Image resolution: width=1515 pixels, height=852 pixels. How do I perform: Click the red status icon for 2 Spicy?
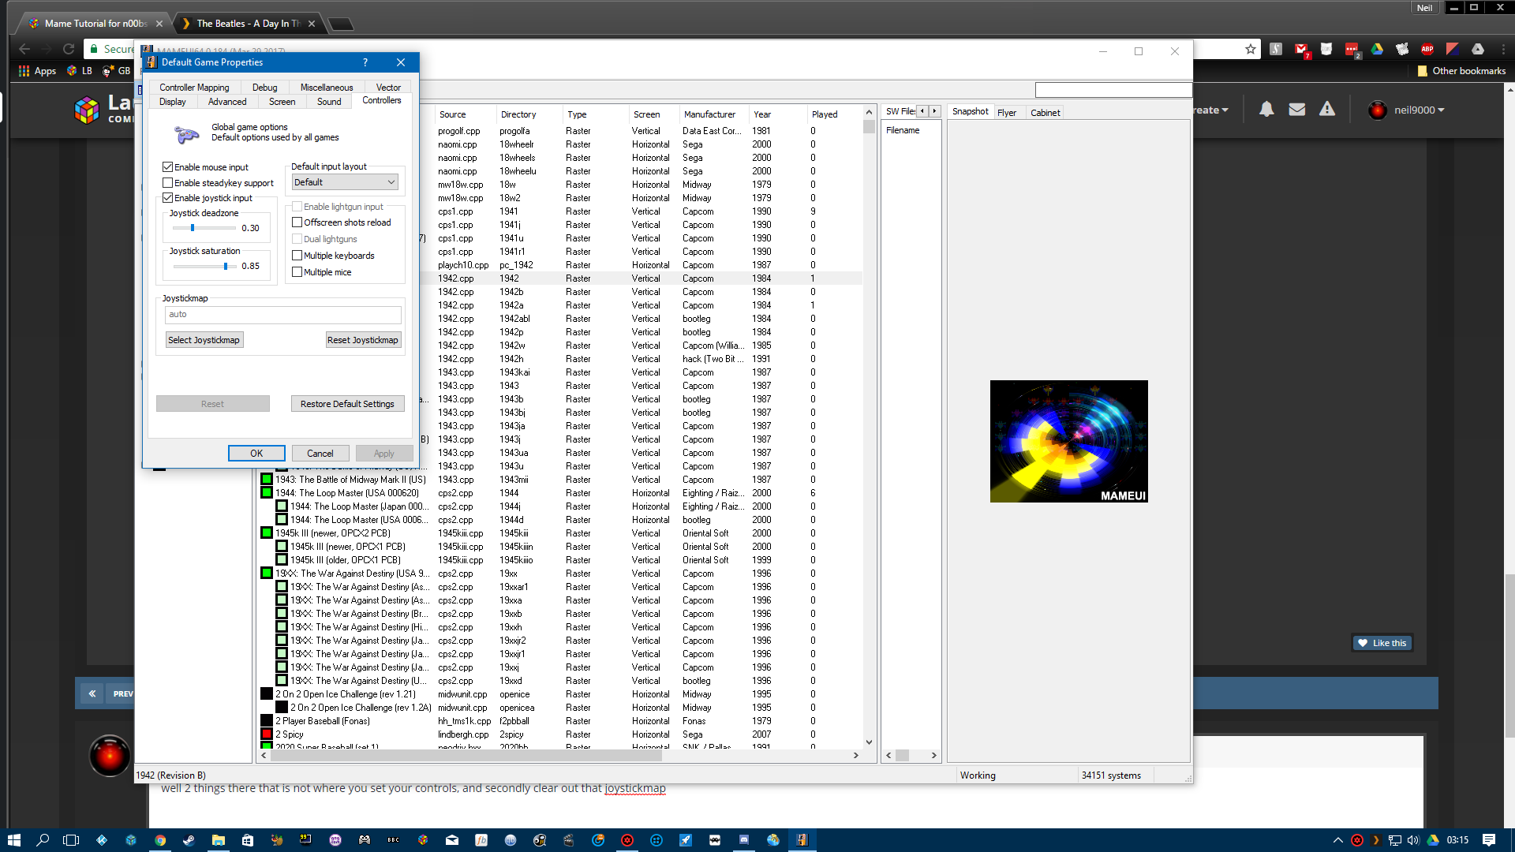coord(267,734)
